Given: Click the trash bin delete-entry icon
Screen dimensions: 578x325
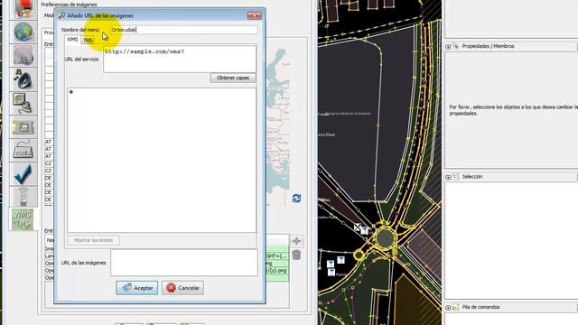Looking at the screenshot, I should pos(296,255).
